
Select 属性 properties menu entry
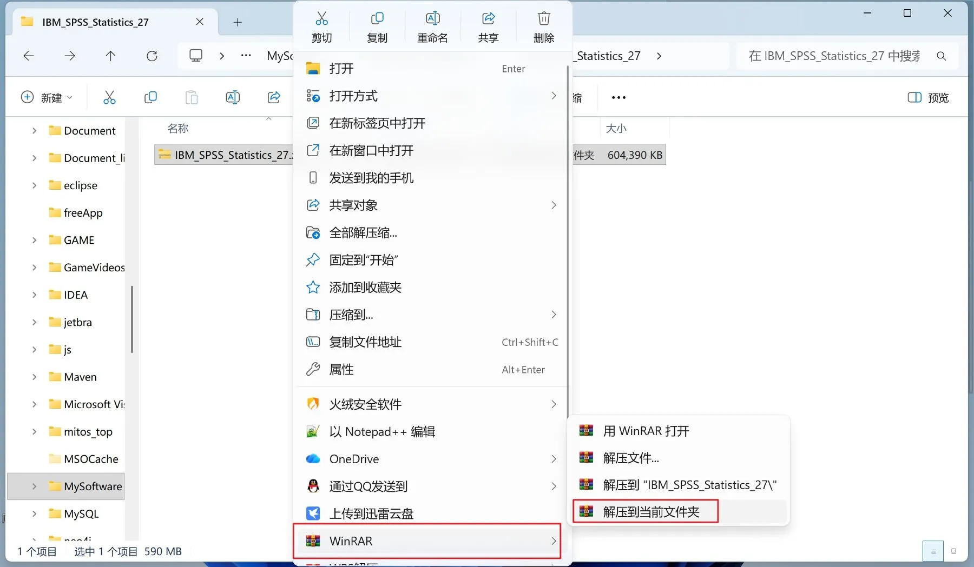pyautogui.click(x=431, y=370)
